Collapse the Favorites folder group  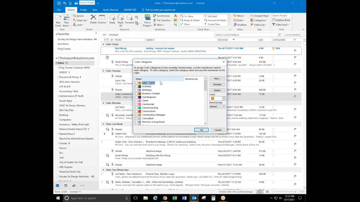56,34
